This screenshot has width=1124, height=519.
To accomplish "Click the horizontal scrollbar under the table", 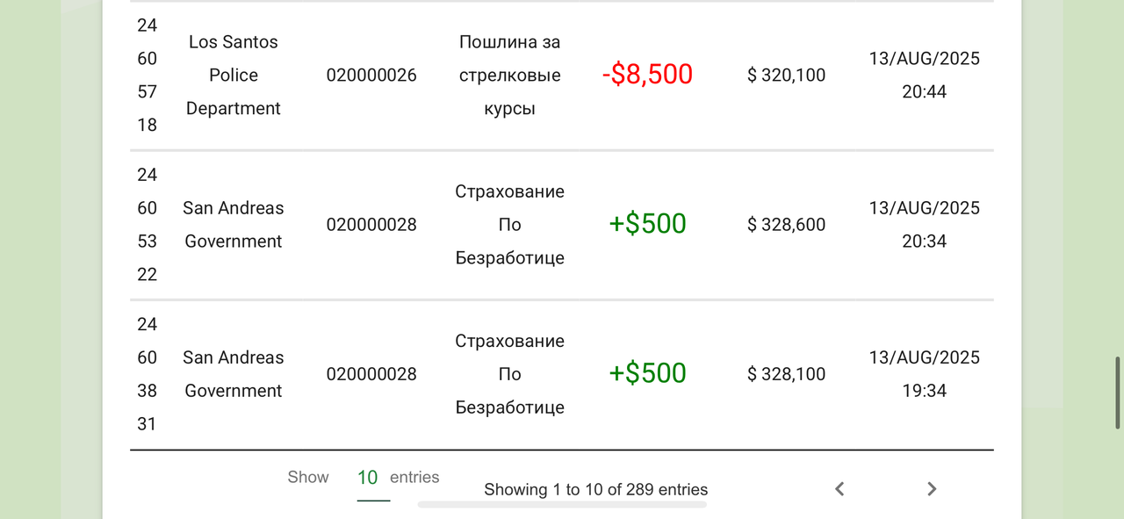I will pos(562,504).
